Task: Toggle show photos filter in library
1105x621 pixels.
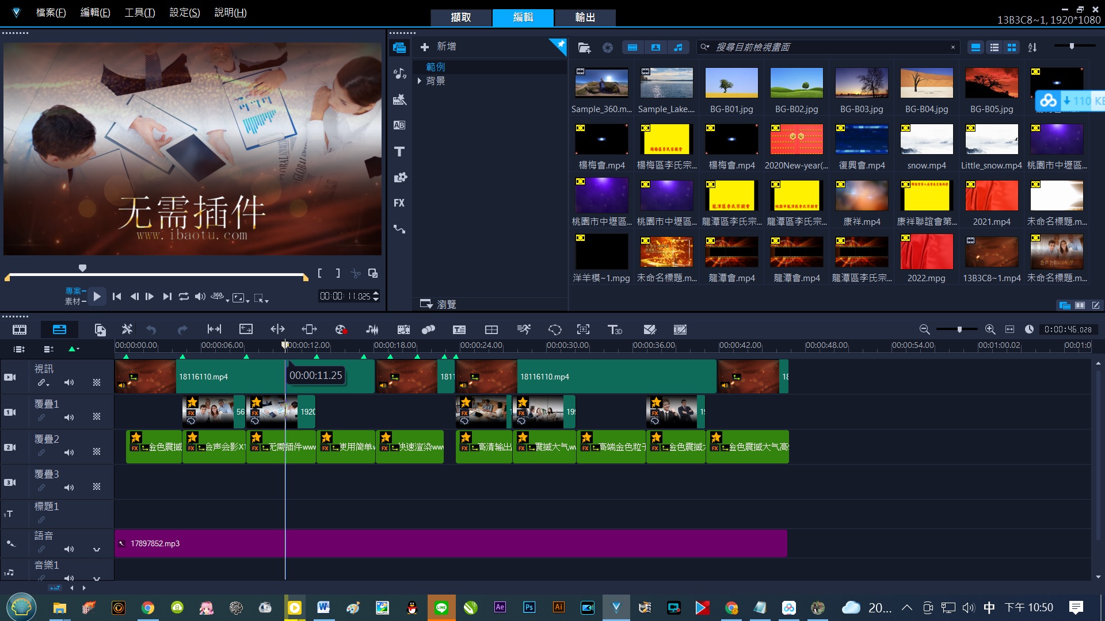Action: [x=656, y=48]
